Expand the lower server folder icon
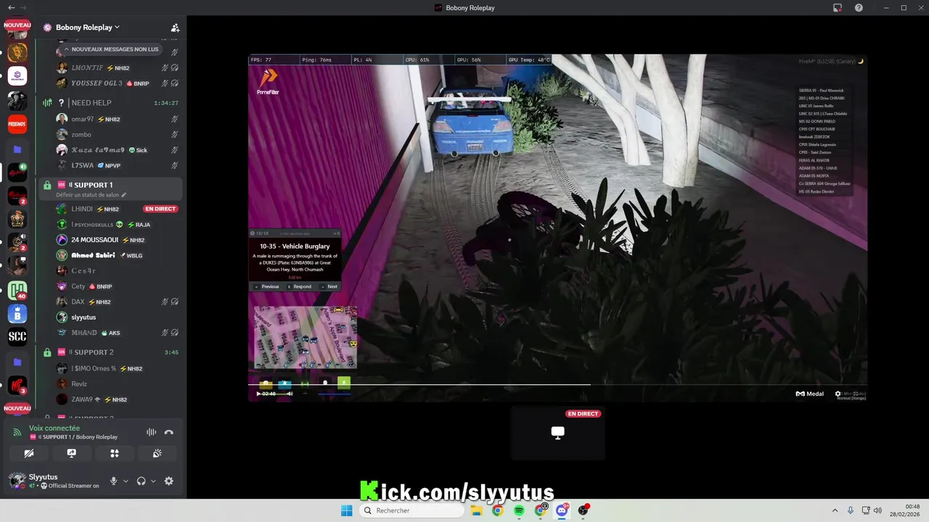The image size is (929, 522). pos(17,362)
